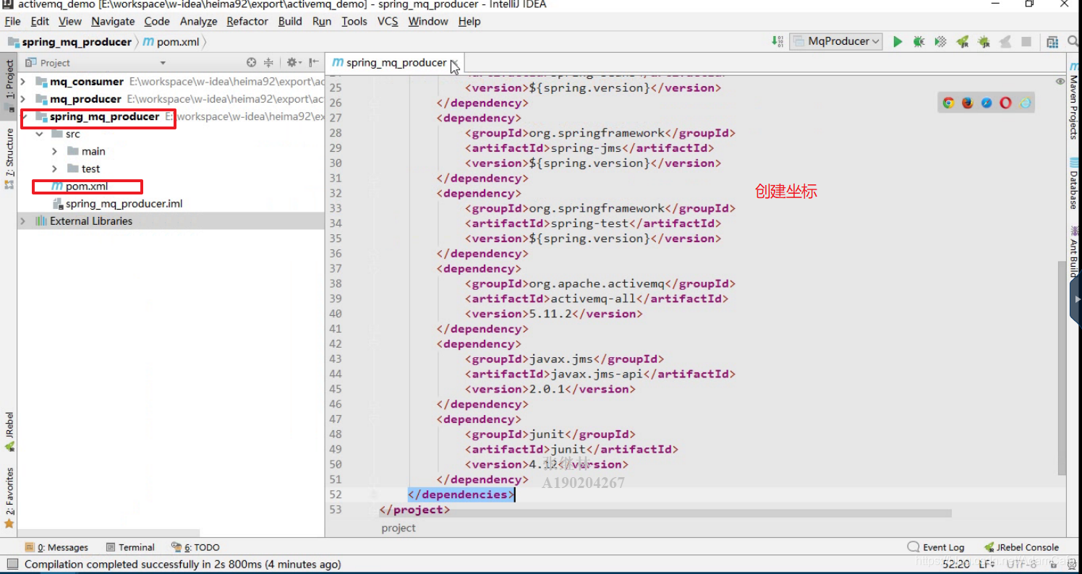1082x574 pixels.
Task: Open the JRebel side panel
Action: 9,432
